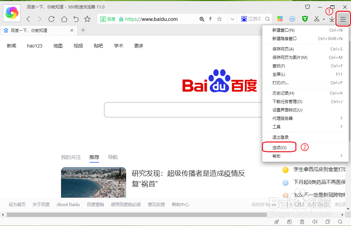Bookmark this page with the address bar star
This screenshot has height=226, width=351.
[220, 19]
